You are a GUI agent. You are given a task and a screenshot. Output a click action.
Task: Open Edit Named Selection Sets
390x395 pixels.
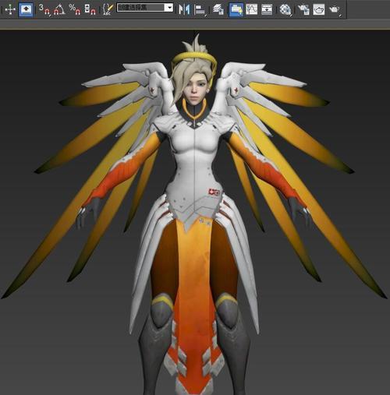(108, 9)
